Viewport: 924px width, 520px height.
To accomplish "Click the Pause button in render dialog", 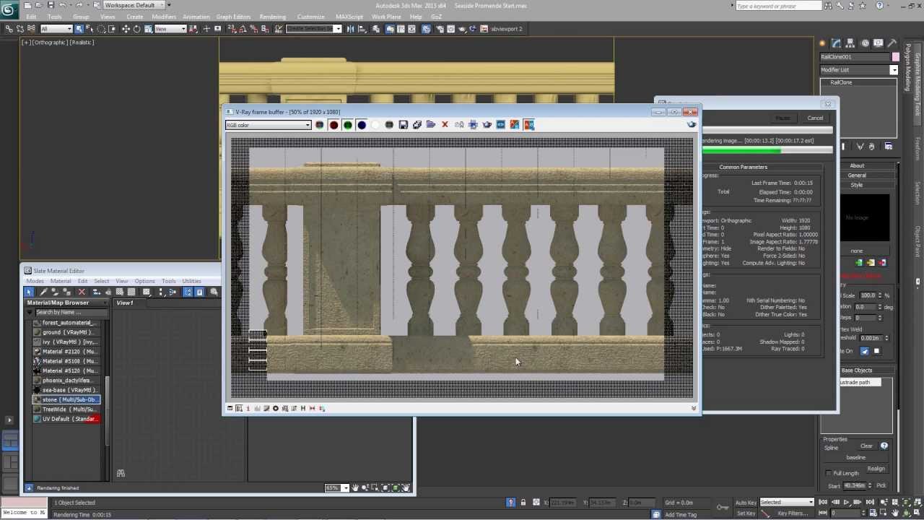I will click(783, 118).
